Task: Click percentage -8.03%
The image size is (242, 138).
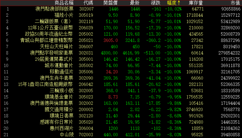Action: point(174,135)
